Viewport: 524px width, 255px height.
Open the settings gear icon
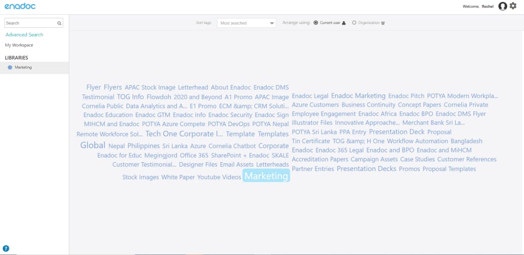513,6
